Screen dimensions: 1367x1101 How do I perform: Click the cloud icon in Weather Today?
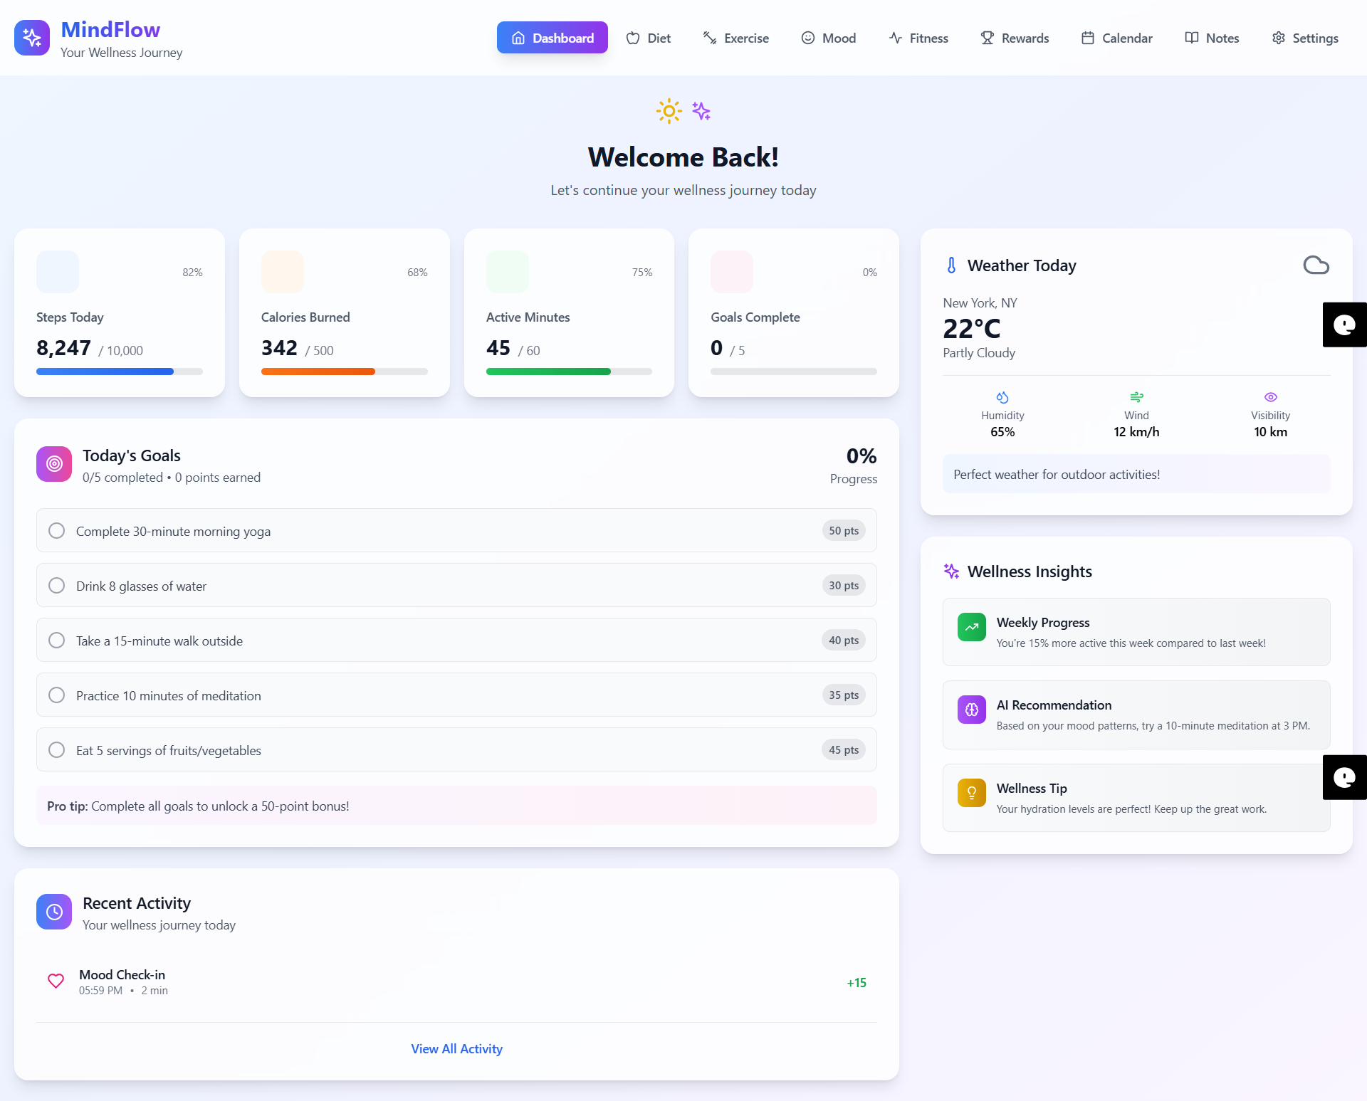[x=1316, y=265]
